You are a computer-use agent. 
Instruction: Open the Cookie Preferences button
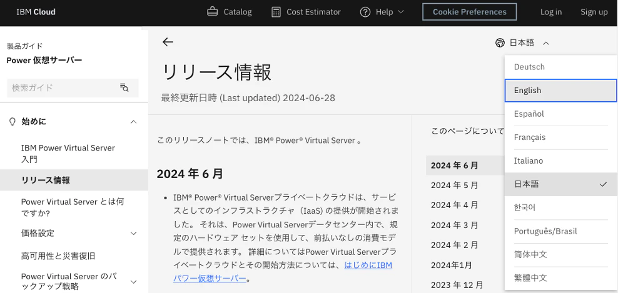coord(469,12)
